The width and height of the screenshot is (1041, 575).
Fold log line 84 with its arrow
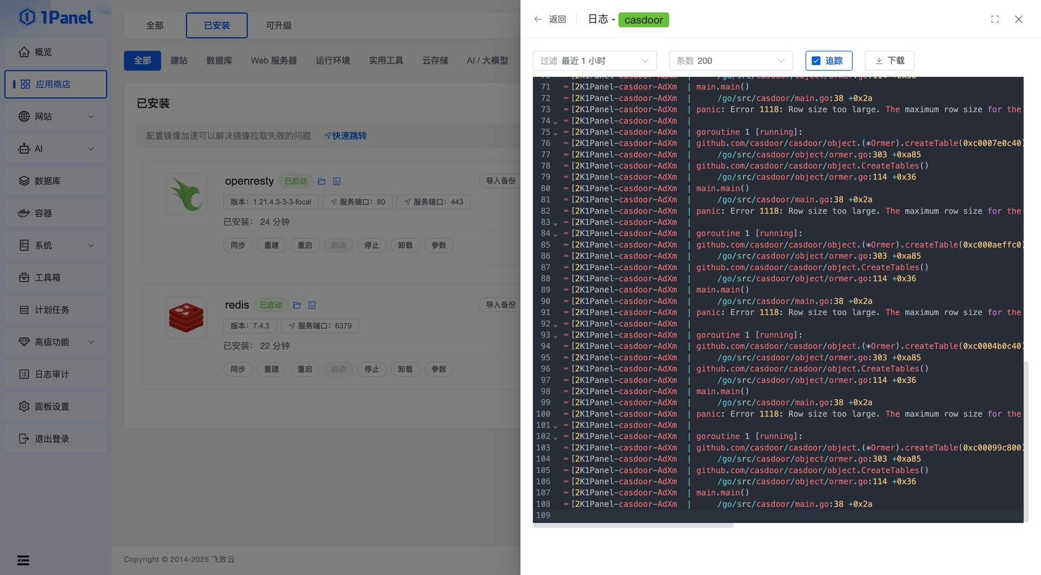pyautogui.click(x=555, y=234)
